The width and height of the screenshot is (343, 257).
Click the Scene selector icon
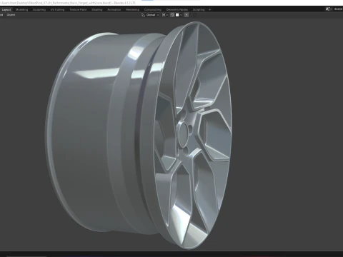point(329,9)
